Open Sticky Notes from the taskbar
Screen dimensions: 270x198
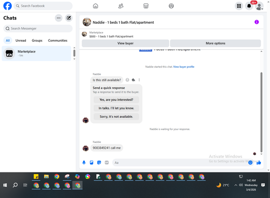coord(36,176)
